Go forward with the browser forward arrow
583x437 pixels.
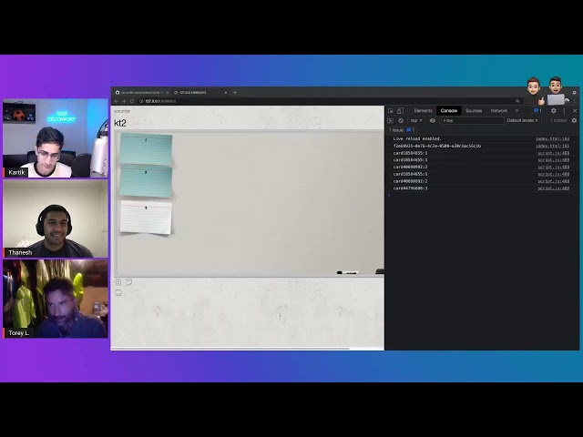pos(124,101)
